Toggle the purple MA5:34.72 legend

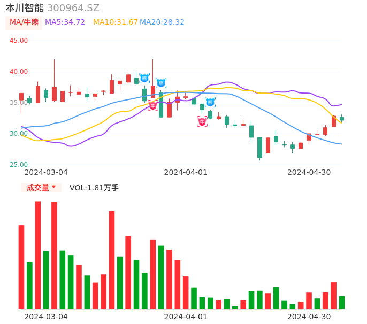65,22
